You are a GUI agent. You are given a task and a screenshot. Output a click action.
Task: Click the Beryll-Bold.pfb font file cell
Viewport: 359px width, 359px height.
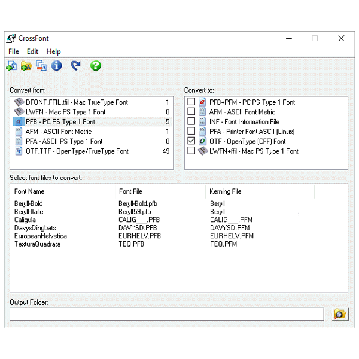pyautogui.click(x=138, y=203)
